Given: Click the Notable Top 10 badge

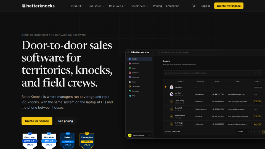Looking at the screenshot, I should pos(49,141).
